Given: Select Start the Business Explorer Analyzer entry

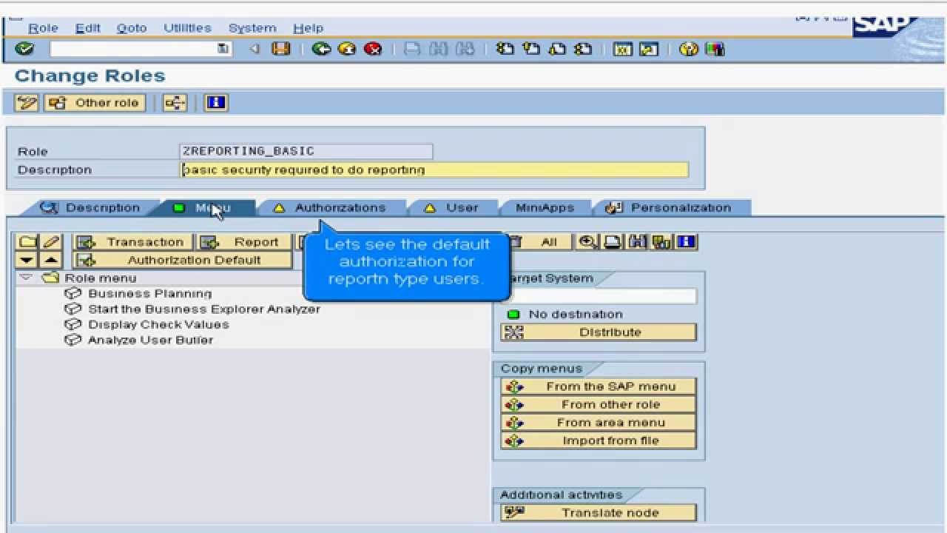Looking at the screenshot, I should point(204,309).
